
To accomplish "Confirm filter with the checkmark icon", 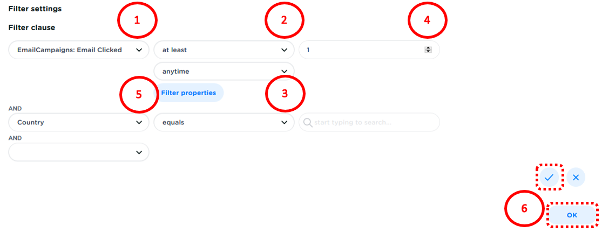I will coord(549,177).
